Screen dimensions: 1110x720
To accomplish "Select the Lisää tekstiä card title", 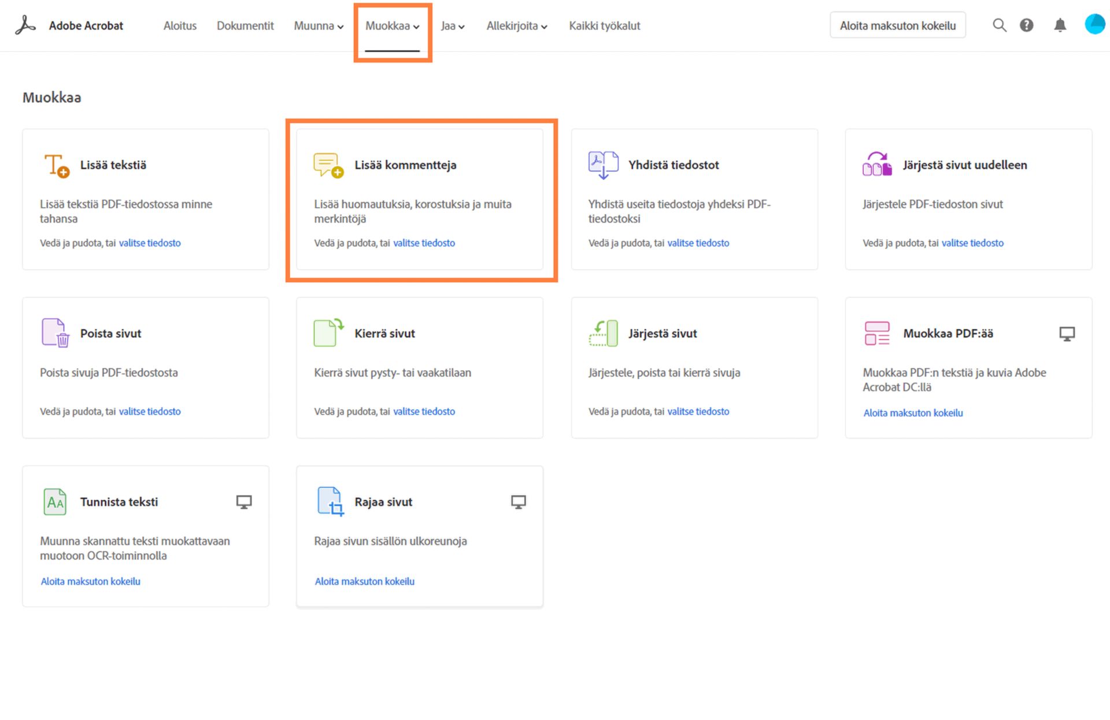I will pos(113,165).
